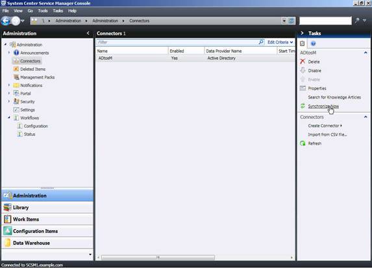
Task: Open the Edit Criteria dropdown
Action: pos(280,42)
